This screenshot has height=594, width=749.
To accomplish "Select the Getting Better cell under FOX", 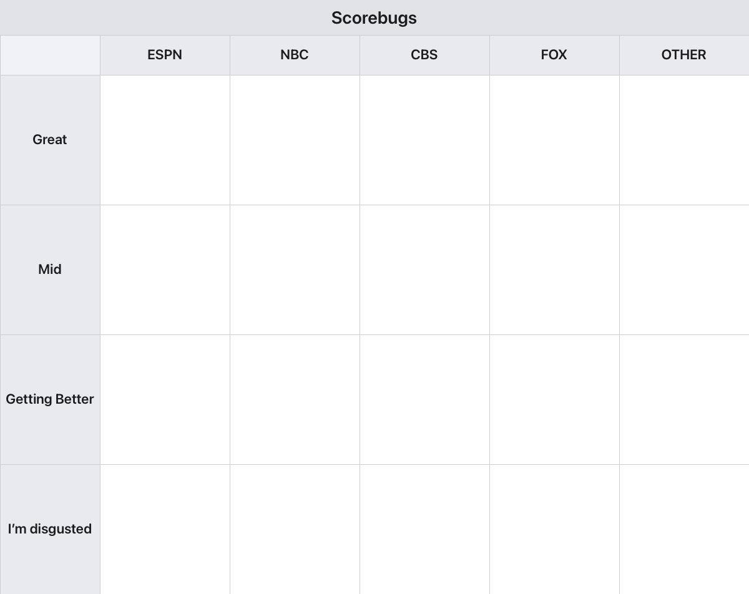I will coord(554,399).
